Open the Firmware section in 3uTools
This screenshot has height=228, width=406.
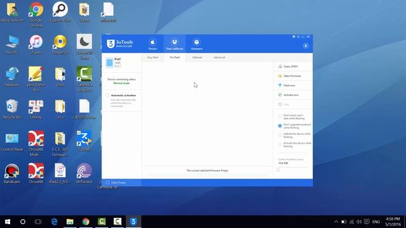click(197, 44)
